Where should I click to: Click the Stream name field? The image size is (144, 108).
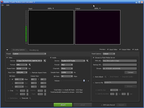(x=120, y=69)
